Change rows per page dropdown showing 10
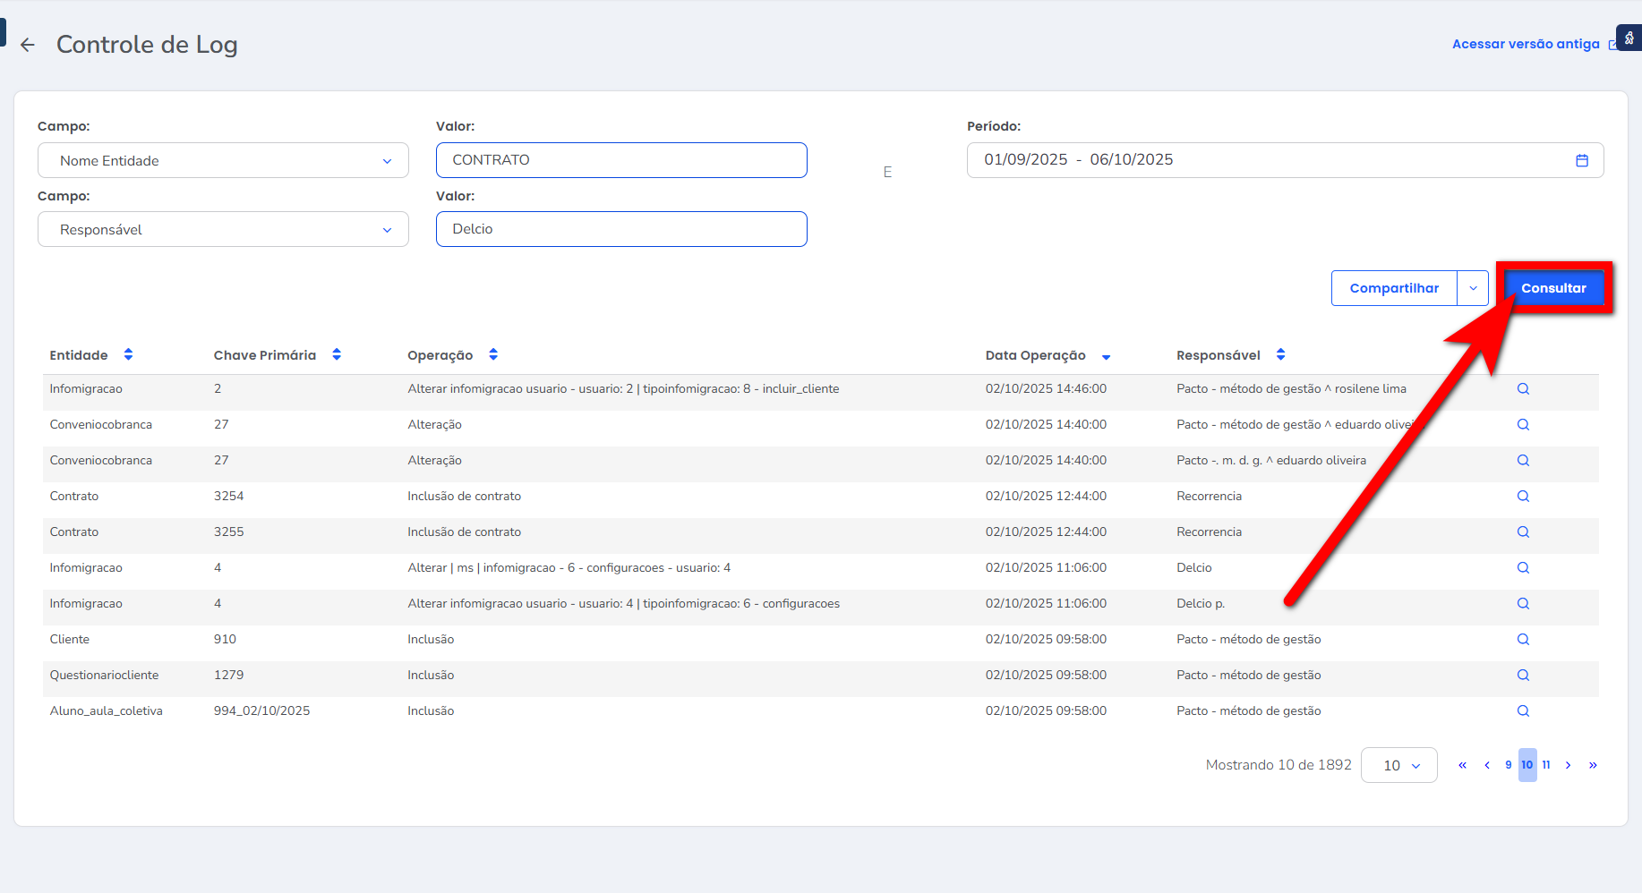The width and height of the screenshot is (1642, 893). (x=1398, y=765)
